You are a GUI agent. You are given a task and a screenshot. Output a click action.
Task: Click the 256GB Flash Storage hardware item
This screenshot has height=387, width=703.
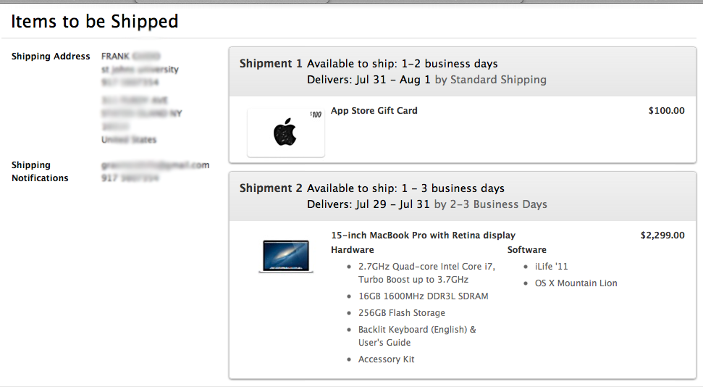(401, 313)
